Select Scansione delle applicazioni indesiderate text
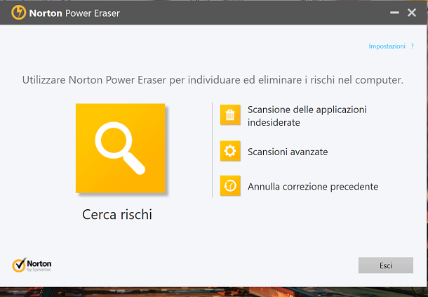 click(307, 116)
